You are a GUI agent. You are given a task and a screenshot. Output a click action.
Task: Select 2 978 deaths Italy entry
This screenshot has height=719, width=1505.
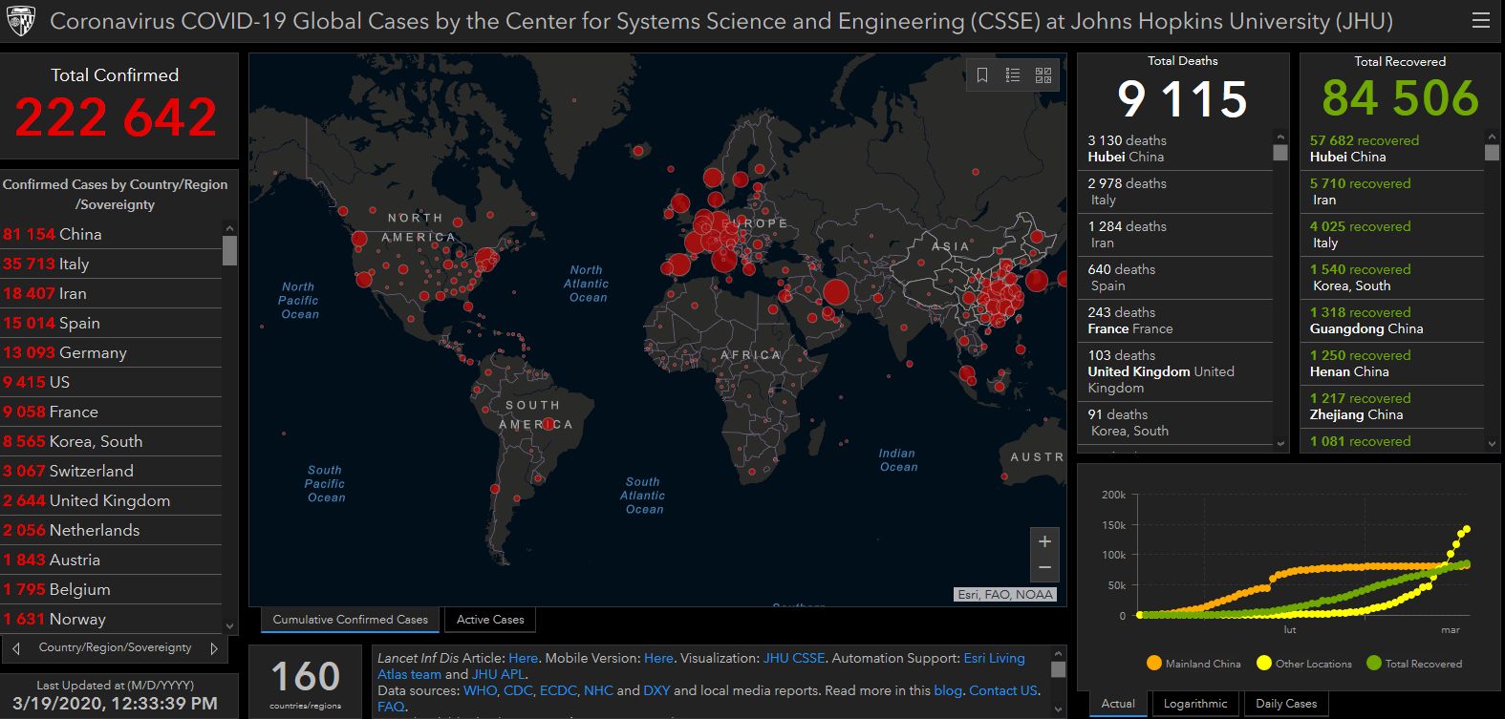1175,192
